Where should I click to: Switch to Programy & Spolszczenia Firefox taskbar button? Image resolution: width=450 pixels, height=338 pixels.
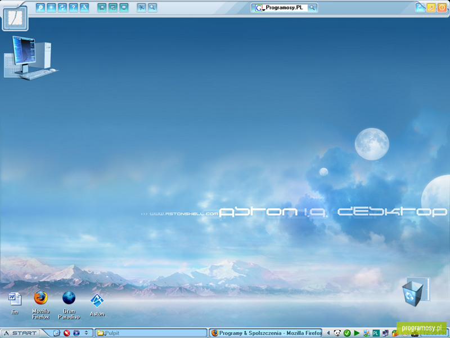pos(265,333)
